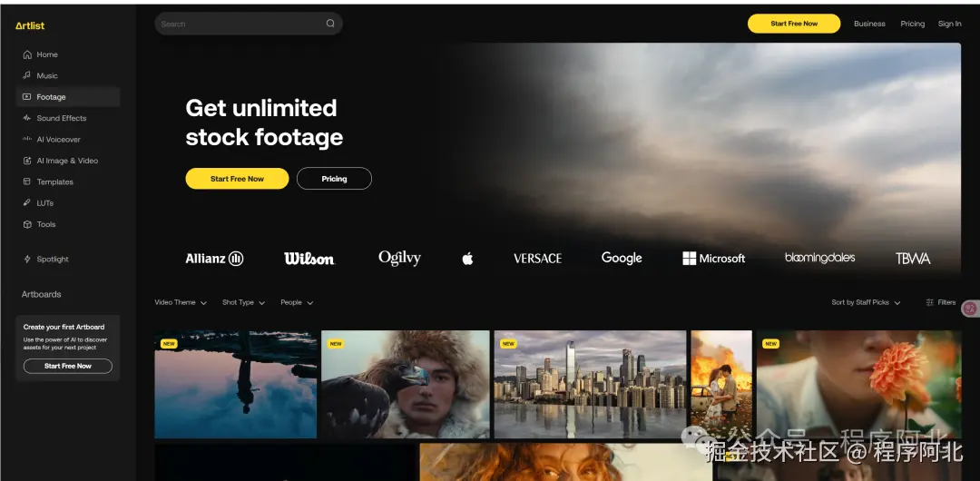The height and width of the screenshot is (481, 980).
Task: Open the man with eagle thumbnail
Action: point(406,384)
